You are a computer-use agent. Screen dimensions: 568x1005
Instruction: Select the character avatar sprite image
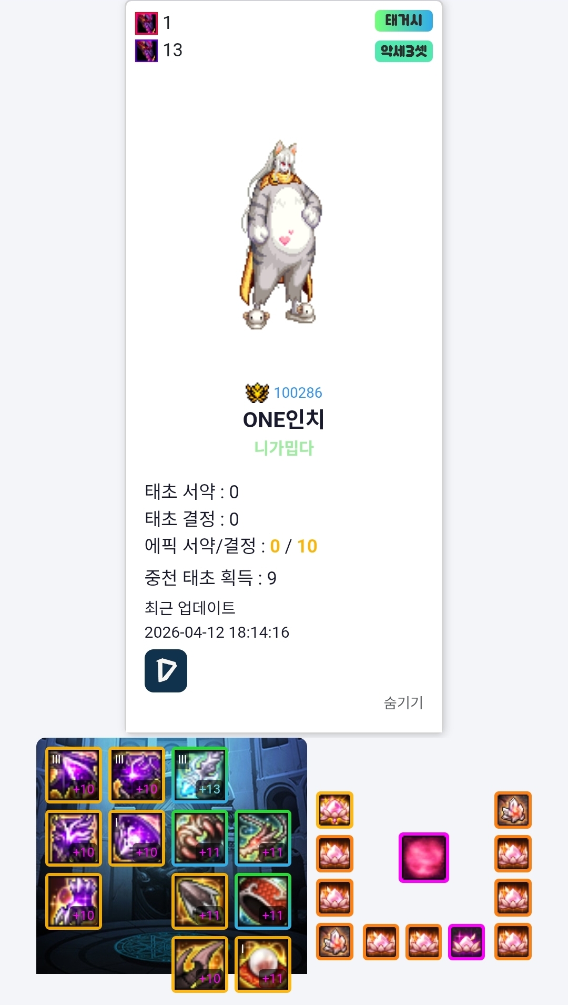point(280,235)
